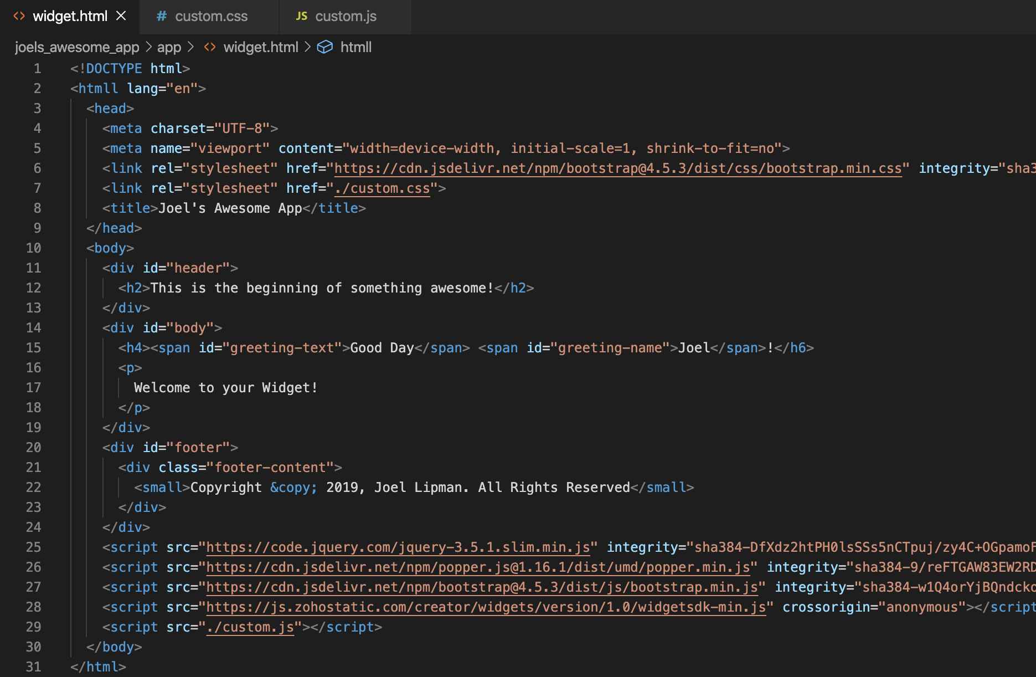The image size is (1036, 677).
Task: Switch to the custom.js tab
Action: 346,16
